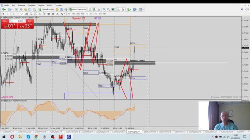Switch chart to line chart
250x140 pixels.
(99, 9)
